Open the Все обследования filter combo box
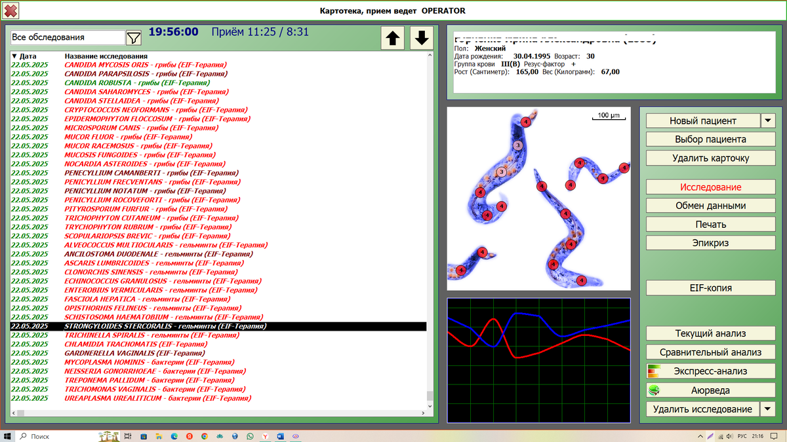Viewport: 787px width, 442px height. coord(68,38)
